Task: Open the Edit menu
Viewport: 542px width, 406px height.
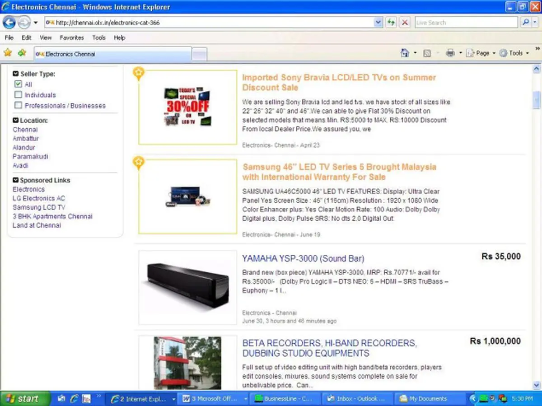Action: pos(27,38)
